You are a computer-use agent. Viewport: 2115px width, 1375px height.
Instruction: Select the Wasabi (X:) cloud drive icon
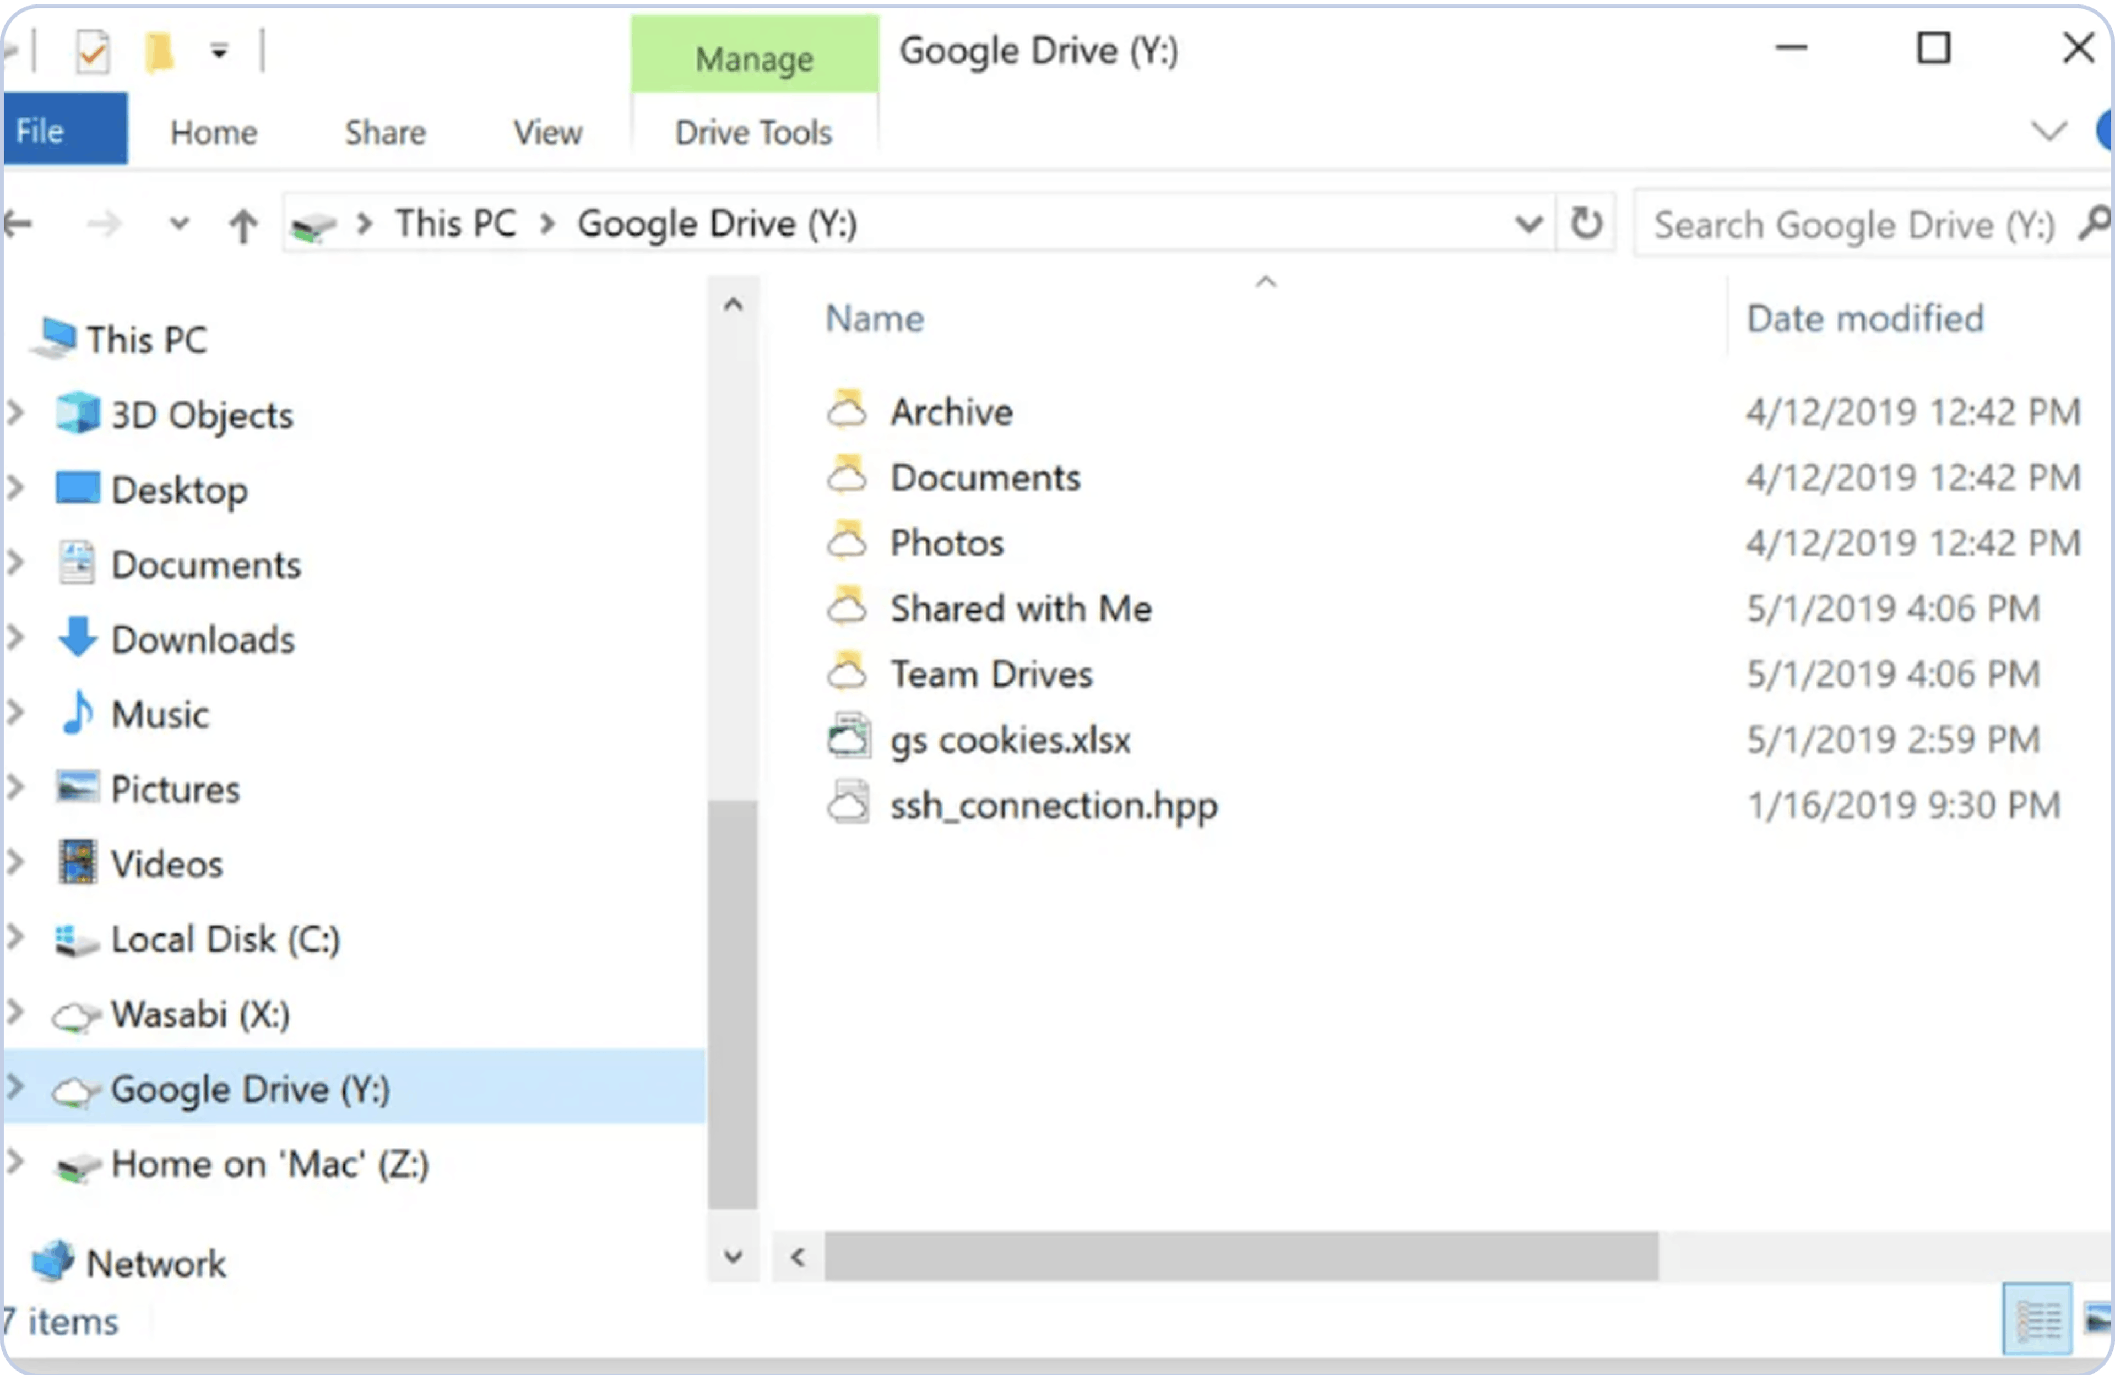click(x=77, y=1016)
